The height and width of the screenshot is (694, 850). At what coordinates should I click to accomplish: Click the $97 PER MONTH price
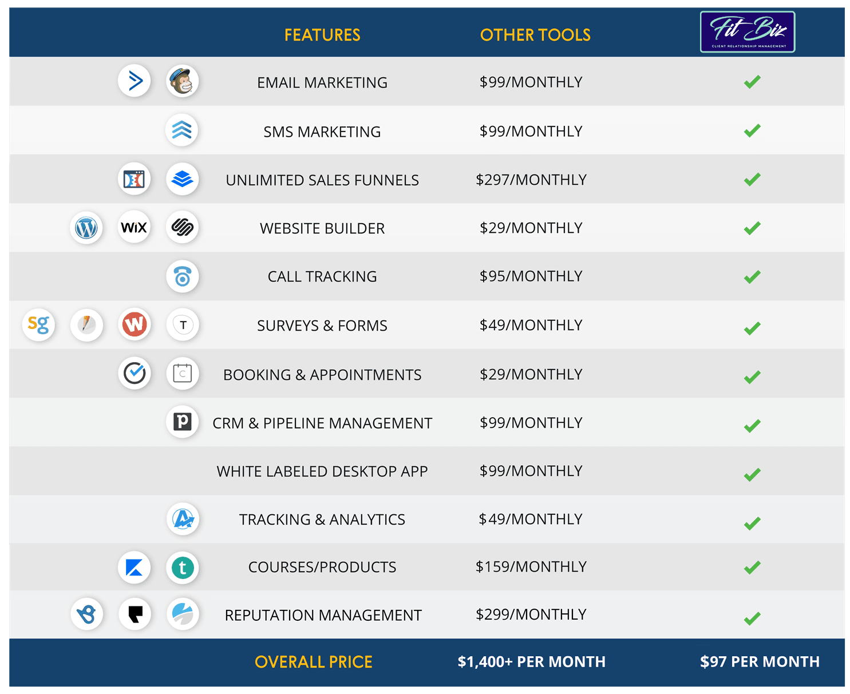click(x=760, y=662)
